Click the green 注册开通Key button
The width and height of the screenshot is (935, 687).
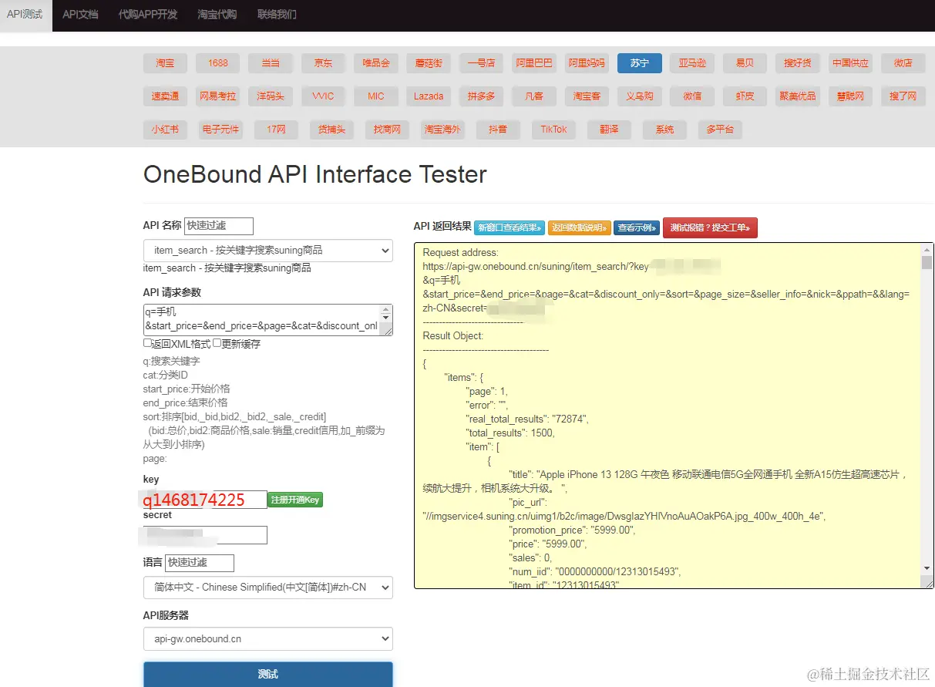coord(295,500)
